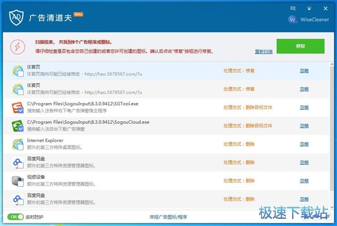
Task: Click the Internet Explorer item icon
Action: tap(18, 144)
